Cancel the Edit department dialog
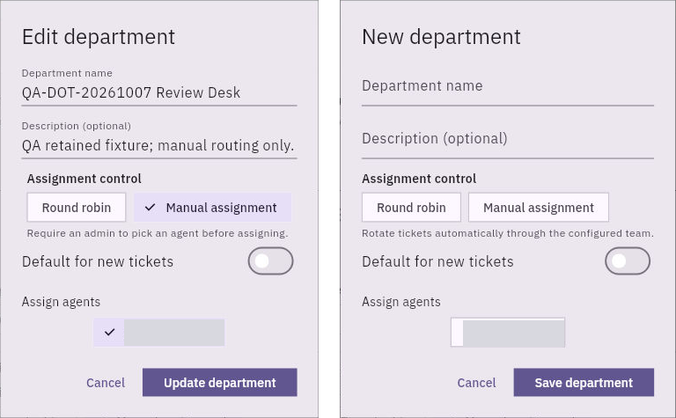This screenshot has height=418, width=676. [106, 383]
